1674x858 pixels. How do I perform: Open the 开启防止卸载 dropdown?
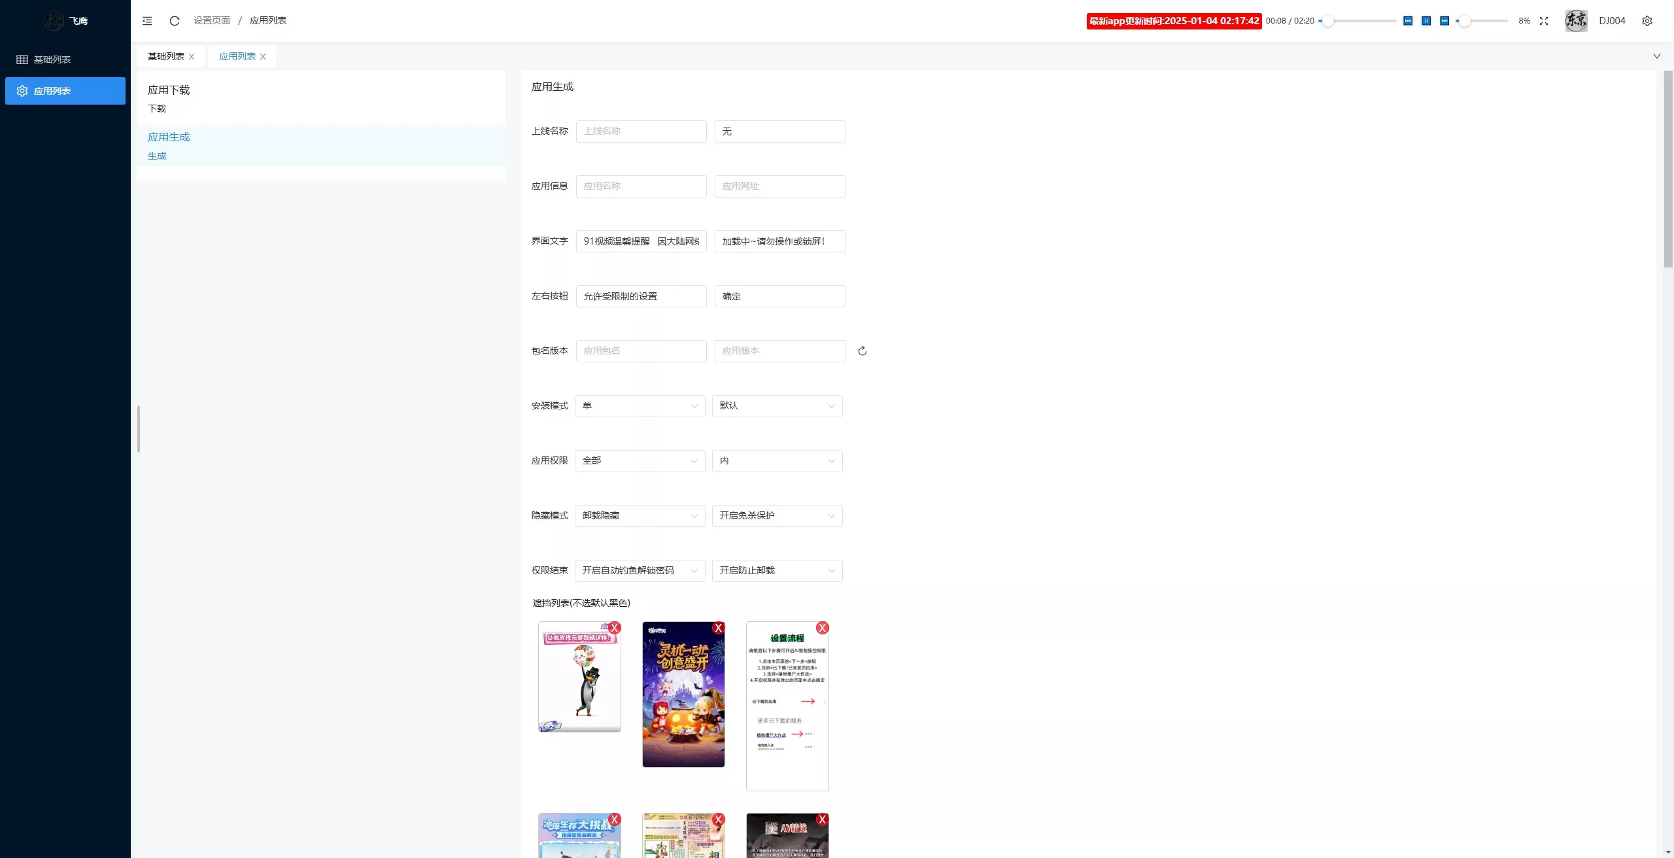tap(777, 571)
